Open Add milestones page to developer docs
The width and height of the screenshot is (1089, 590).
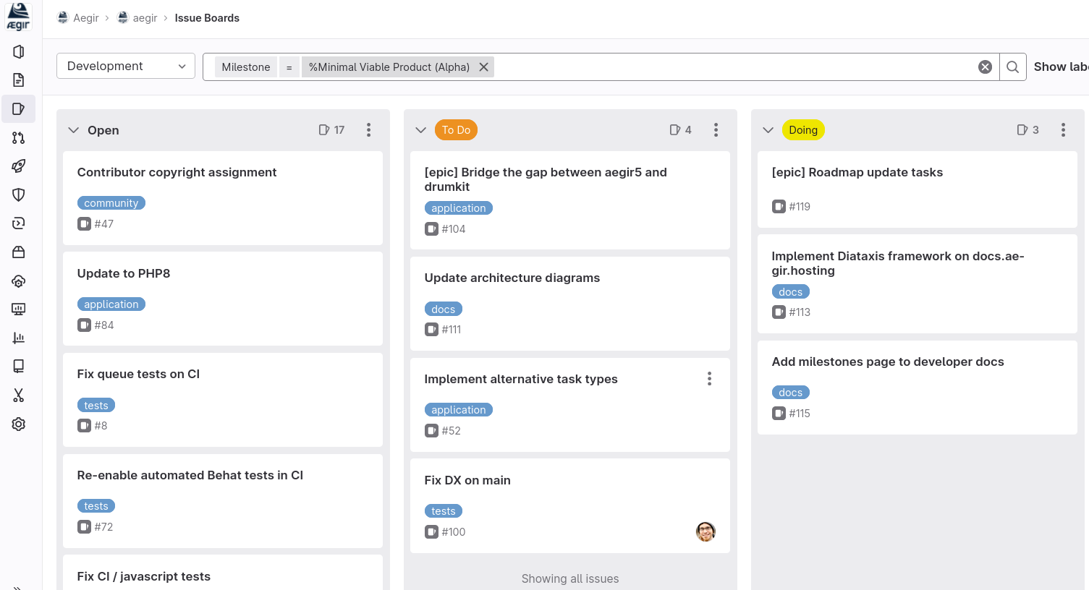(x=888, y=362)
